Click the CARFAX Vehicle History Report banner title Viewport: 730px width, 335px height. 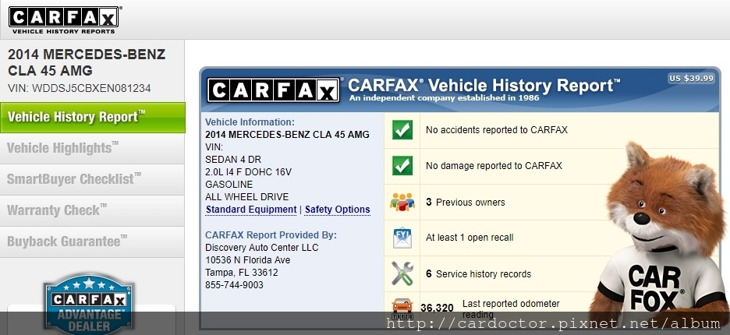484,85
